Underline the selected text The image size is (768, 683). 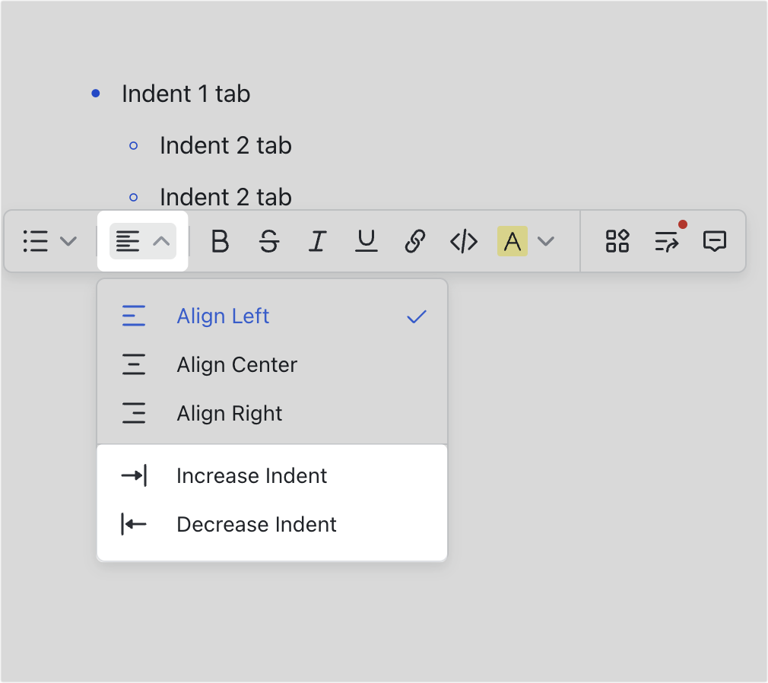click(366, 241)
